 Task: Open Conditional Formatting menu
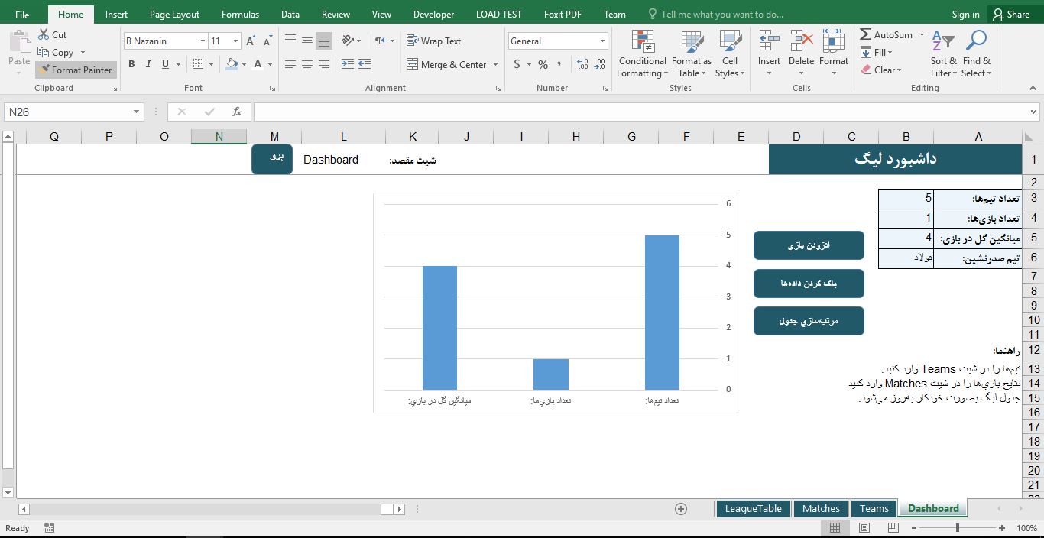pos(642,54)
